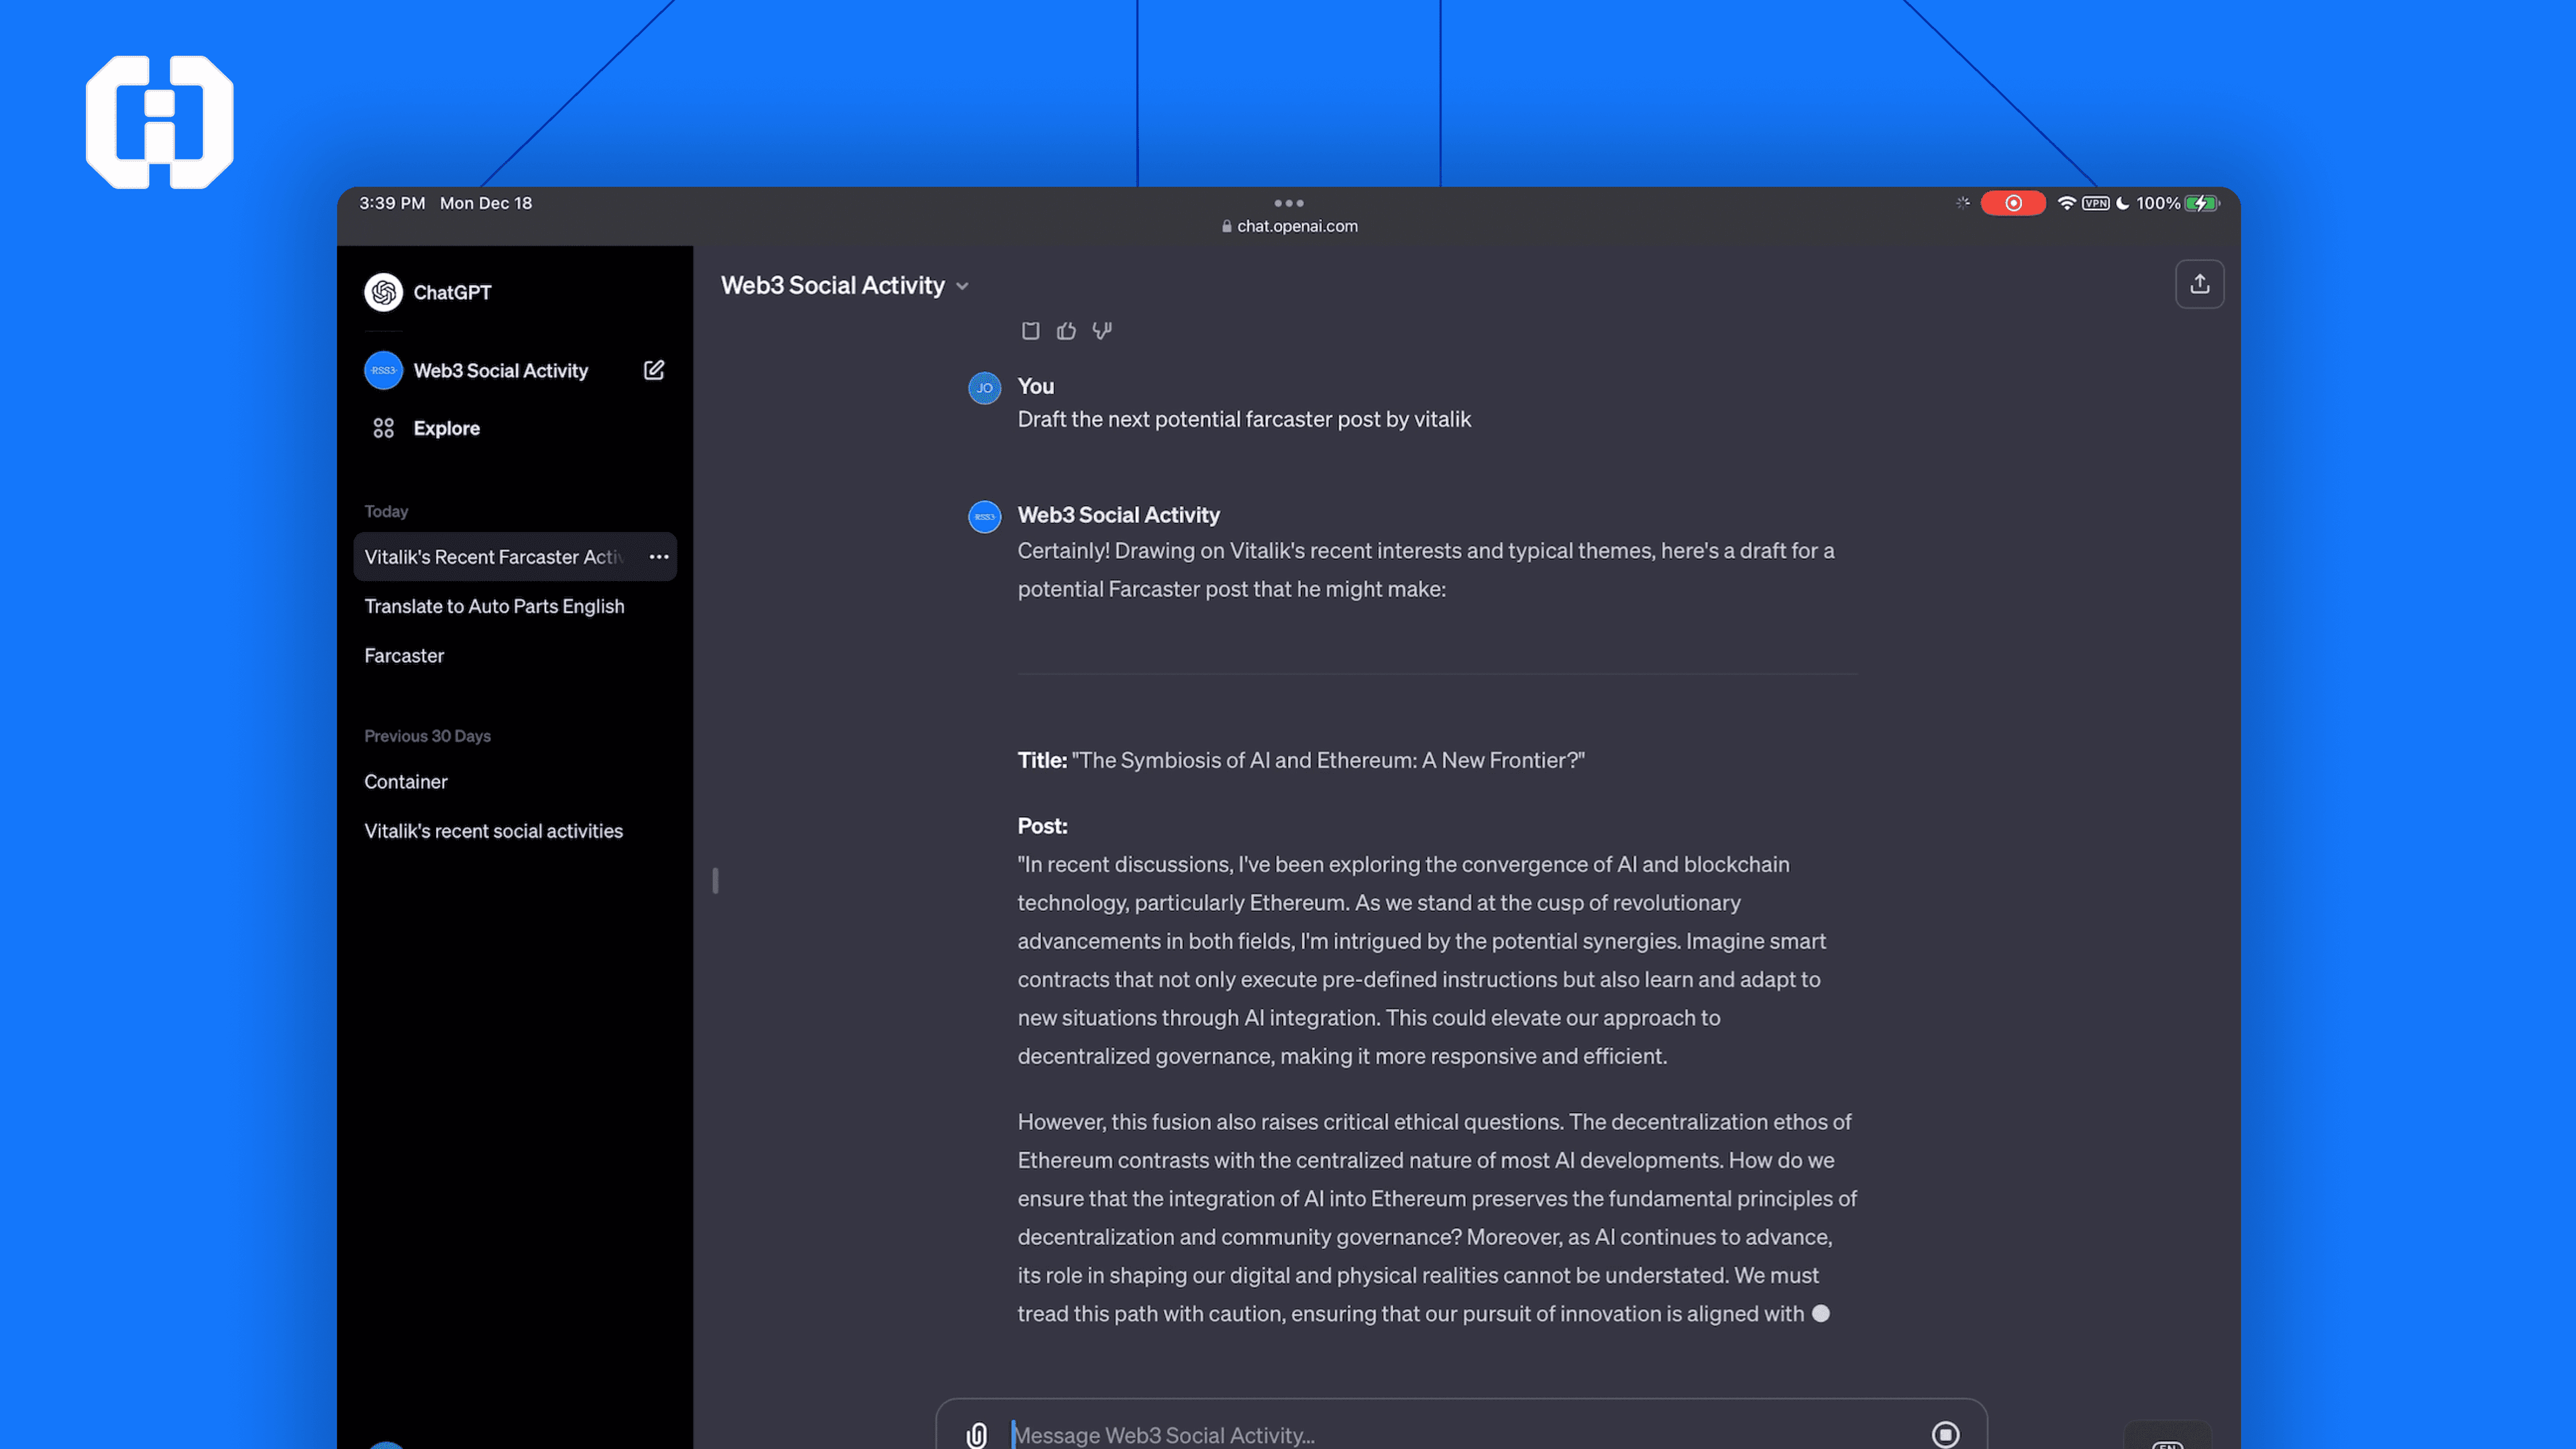Tap the three-dot multitasking control at top
The width and height of the screenshot is (2576, 1449).
tap(1288, 203)
